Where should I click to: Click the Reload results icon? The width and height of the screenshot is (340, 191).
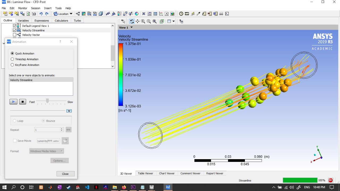(x=28, y=14)
